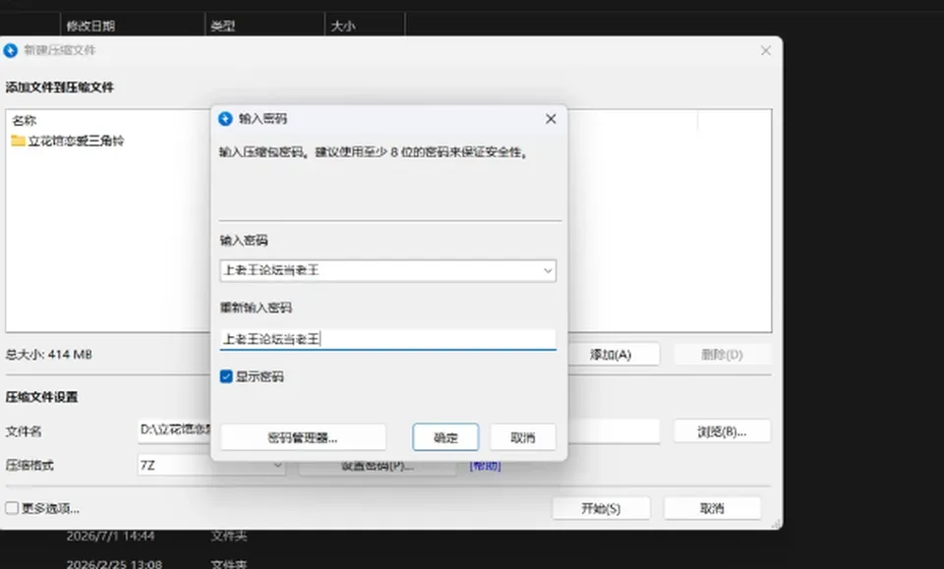Start compression with 开始(S)
This screenshot has width=944, height=569.
click(x=601, y=508)
